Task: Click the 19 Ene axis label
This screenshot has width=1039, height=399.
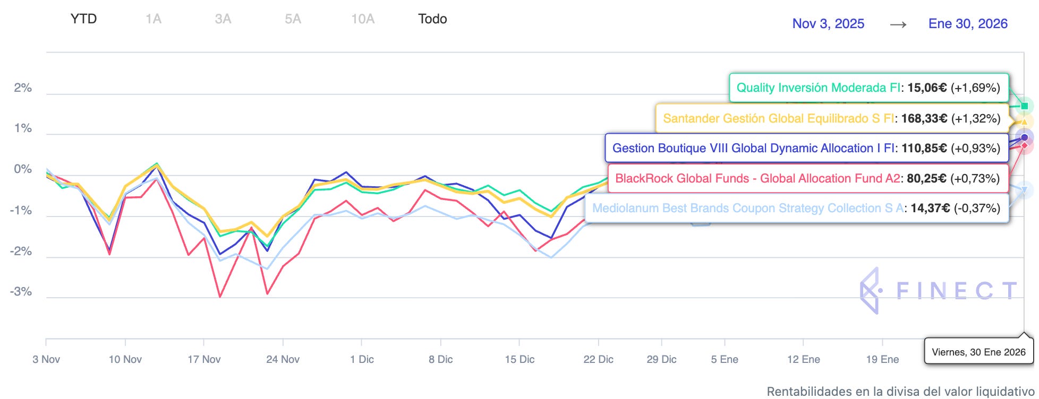Action: click(x=882, y=360)
